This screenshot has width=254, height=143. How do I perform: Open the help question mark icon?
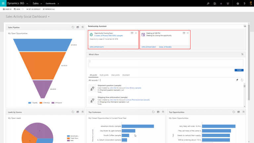click(244, 3)
